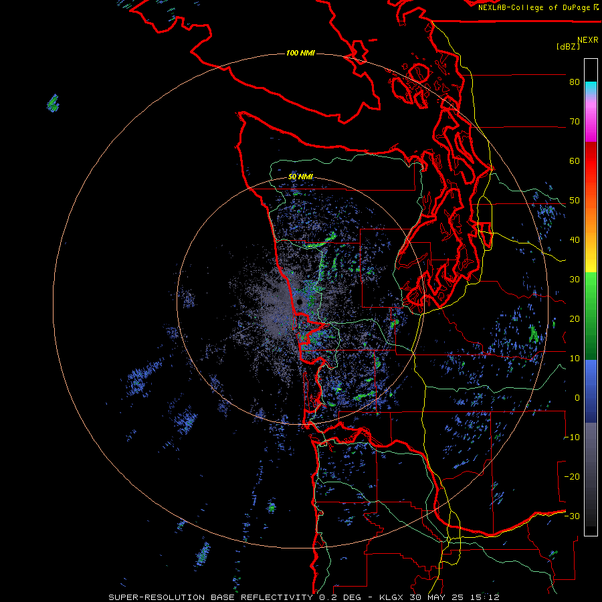Click the 60 value on the color scale
602x602 pixels.
point(575,161)
